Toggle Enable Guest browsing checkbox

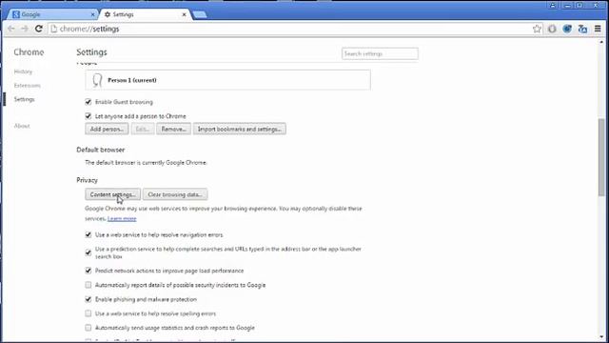point(88,102)
